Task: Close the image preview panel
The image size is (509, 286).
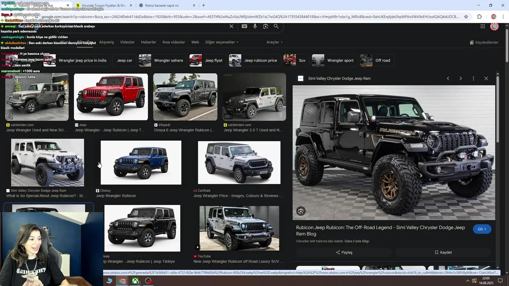Action: coord(486,78)
